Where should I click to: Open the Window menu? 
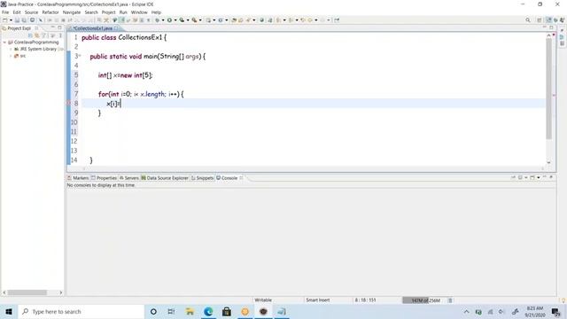click(139, 12)
